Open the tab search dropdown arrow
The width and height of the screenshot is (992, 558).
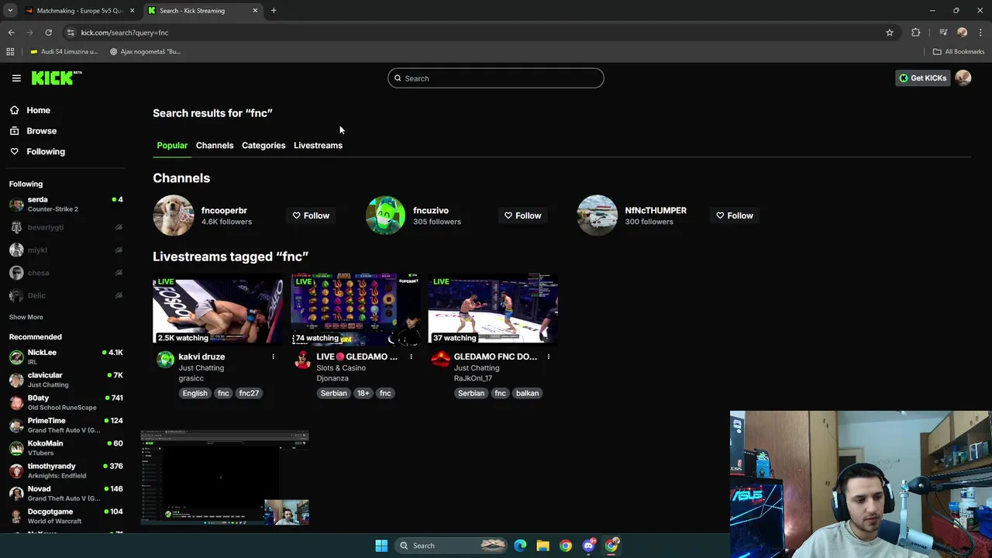coord(10,11)
